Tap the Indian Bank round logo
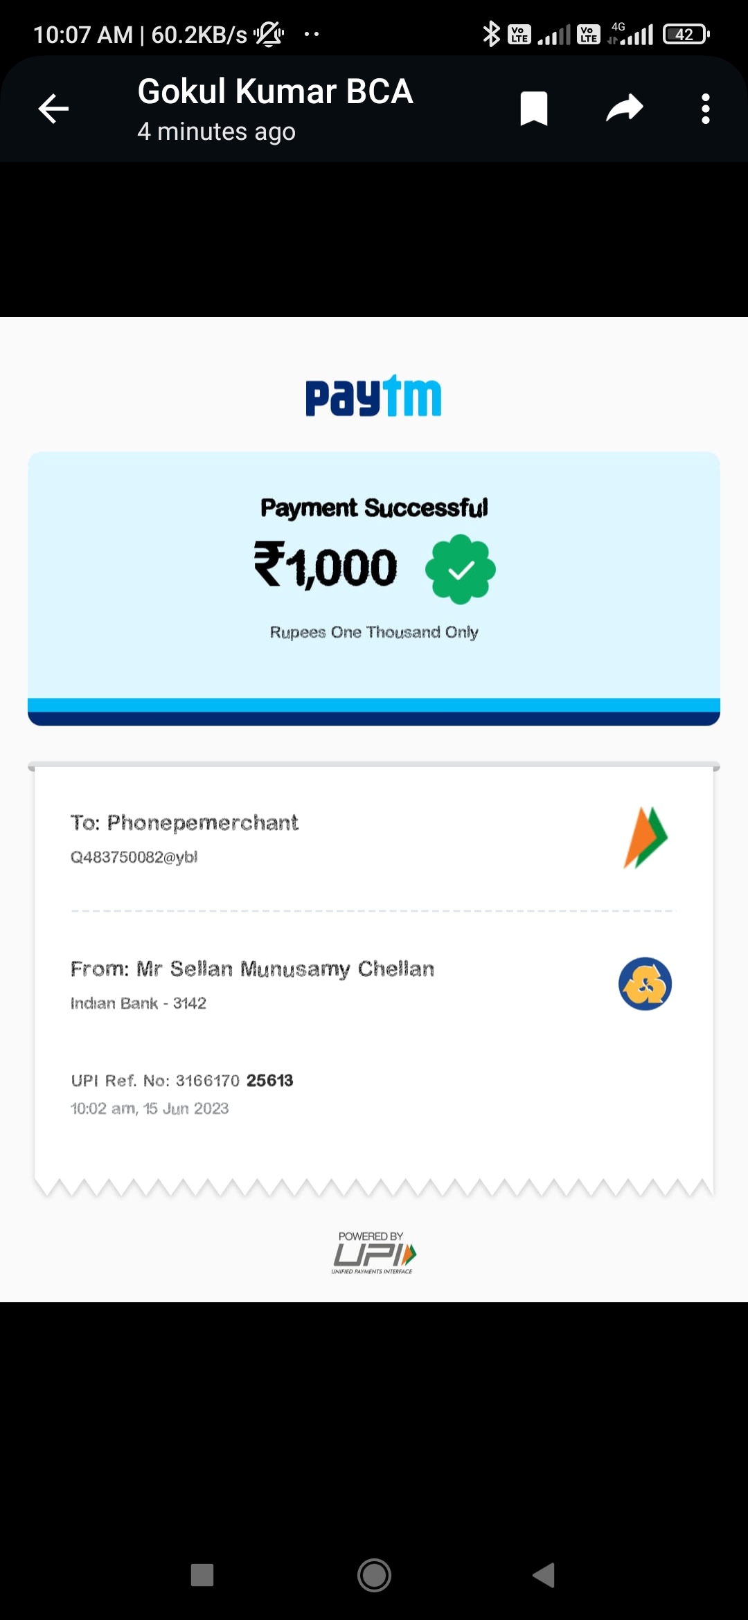The image size is (748, 1620). point(645,984)
